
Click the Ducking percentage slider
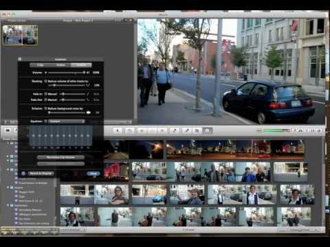pyautogui.click(x=67, y=86)
